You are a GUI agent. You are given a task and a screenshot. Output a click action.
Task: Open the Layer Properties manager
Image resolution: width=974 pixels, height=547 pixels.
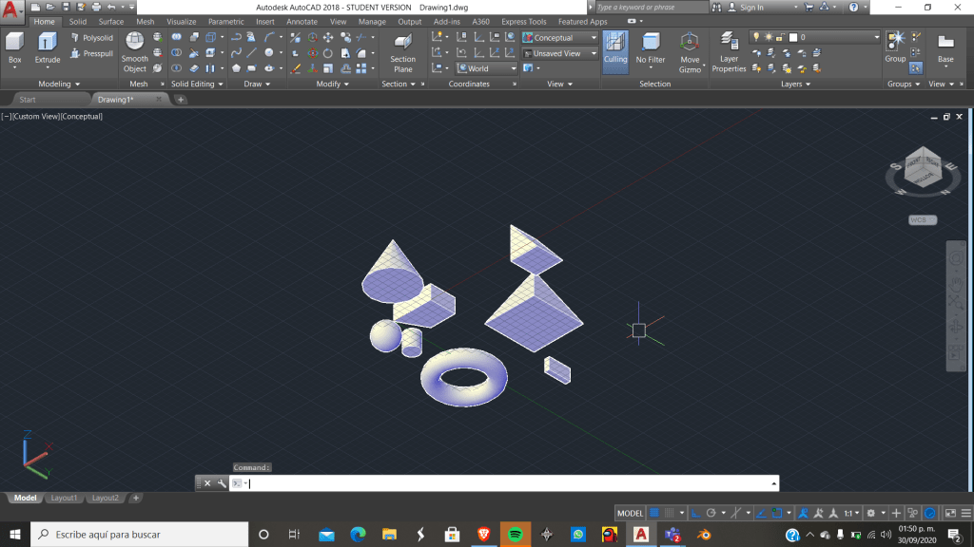[730, 50]
